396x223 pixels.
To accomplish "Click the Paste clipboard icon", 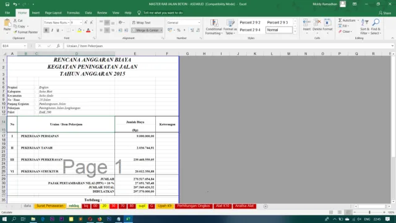I will 7,24.
